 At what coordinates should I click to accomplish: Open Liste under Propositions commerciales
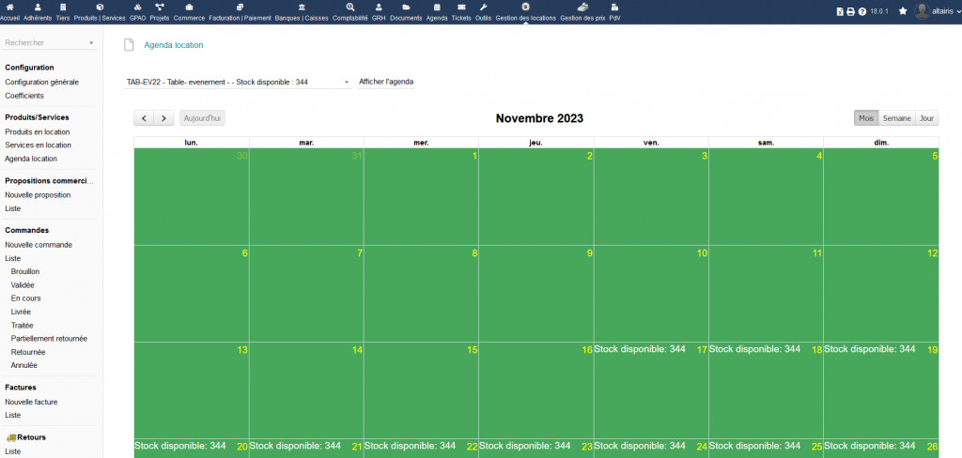13,208
